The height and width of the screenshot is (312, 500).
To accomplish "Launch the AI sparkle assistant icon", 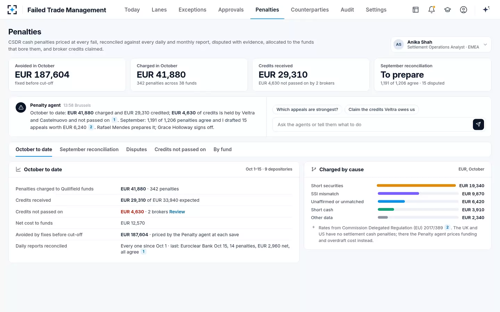I will (486, 9).
